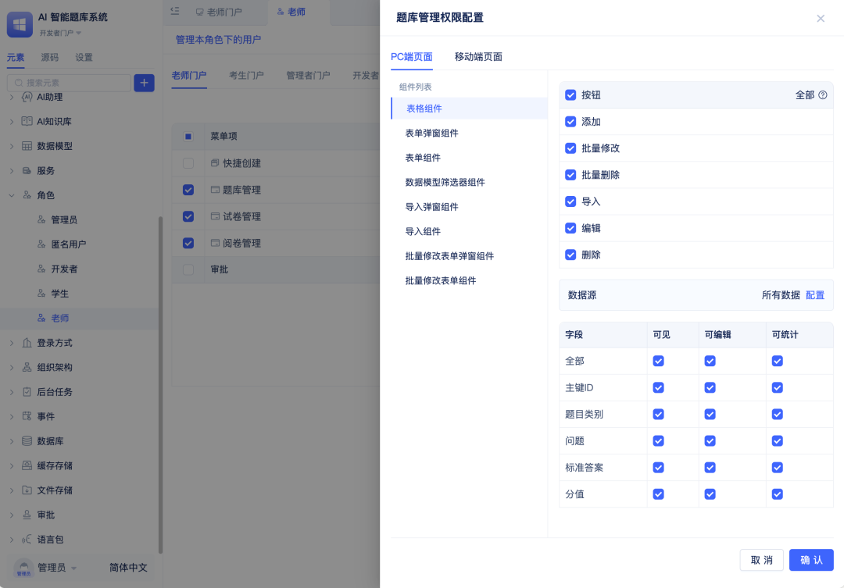Toggle the 导入 checkbox

pos(570,201)
